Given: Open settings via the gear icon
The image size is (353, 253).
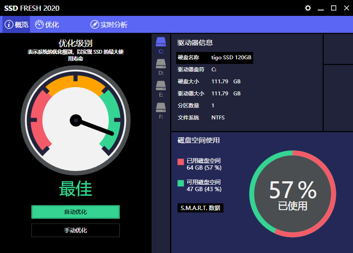Looking at the screenshot, I should pyautogui.click(x=307, y=8).
